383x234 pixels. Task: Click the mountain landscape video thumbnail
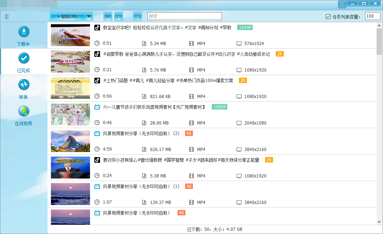70,141
